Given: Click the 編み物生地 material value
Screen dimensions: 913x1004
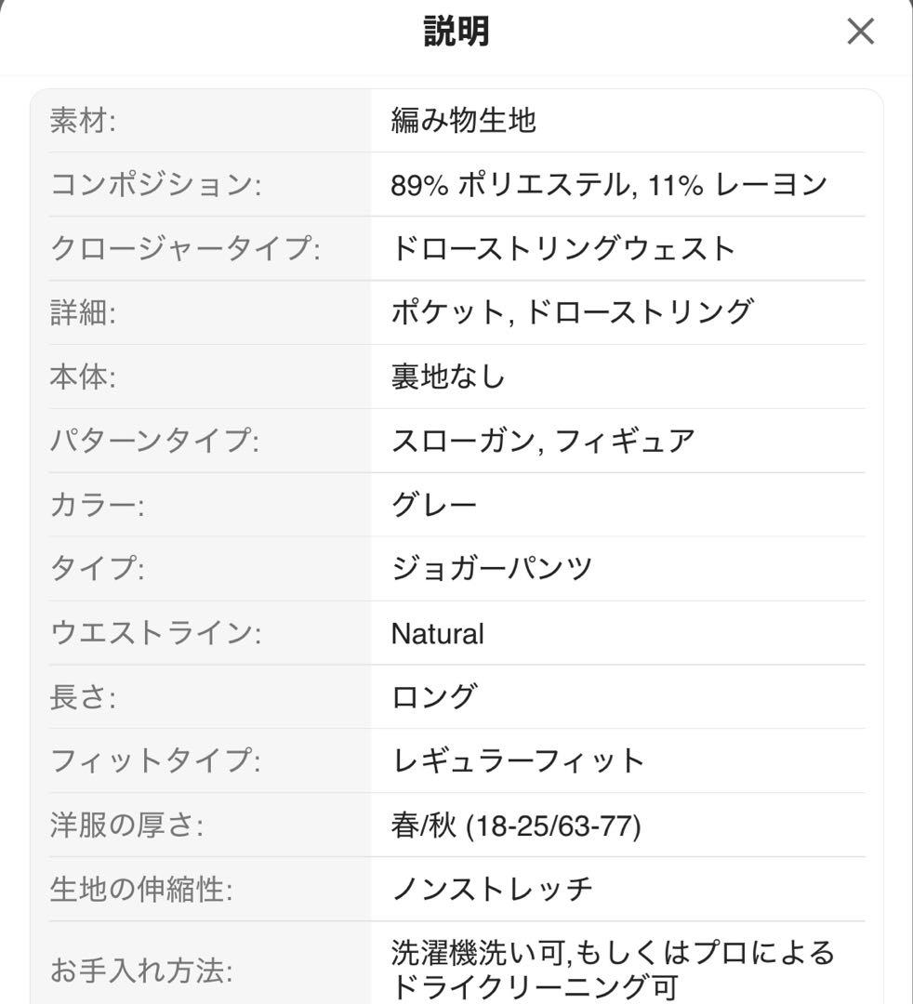Looking at the screenshot, I should click(x=464, y=120).
